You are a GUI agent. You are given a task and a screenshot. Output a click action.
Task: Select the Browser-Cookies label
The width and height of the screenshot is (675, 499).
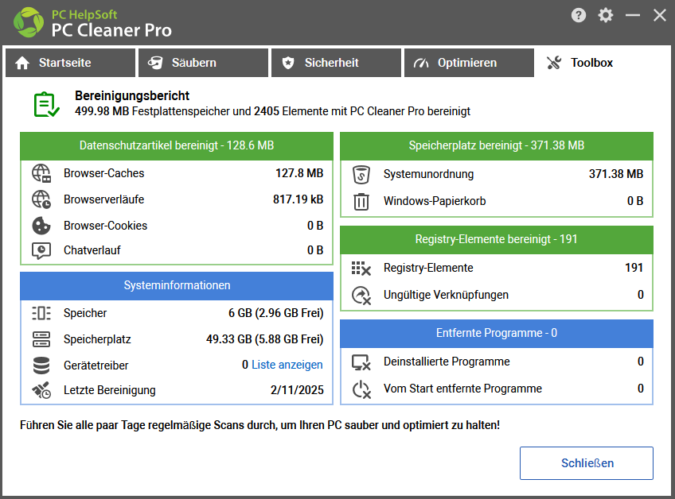coord(105,226)
